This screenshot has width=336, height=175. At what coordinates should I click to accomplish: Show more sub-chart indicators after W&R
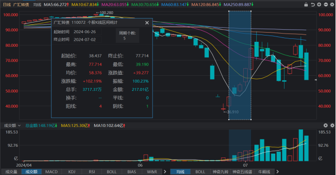(165, 172)
